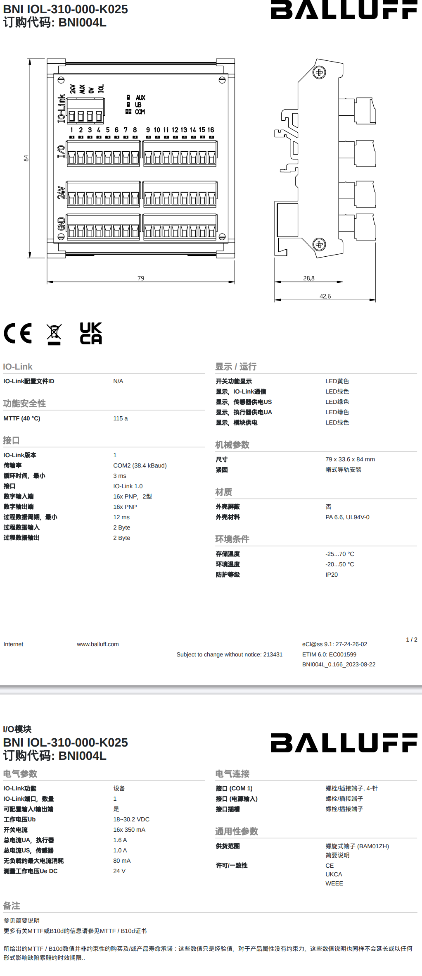Image resolution: width=422 pixels, height=976 pixels.
Task: Select the ETIM 6.0: EC001599 text
Action: click(329, 654)
